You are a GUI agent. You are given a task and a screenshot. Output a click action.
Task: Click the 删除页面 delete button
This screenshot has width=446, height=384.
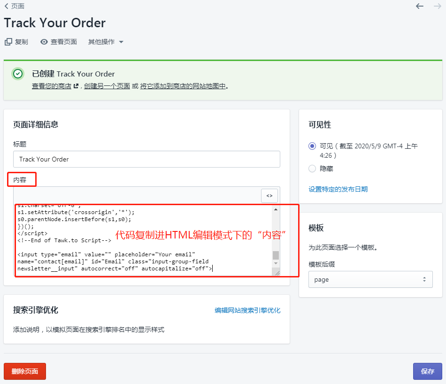point(24,371)
